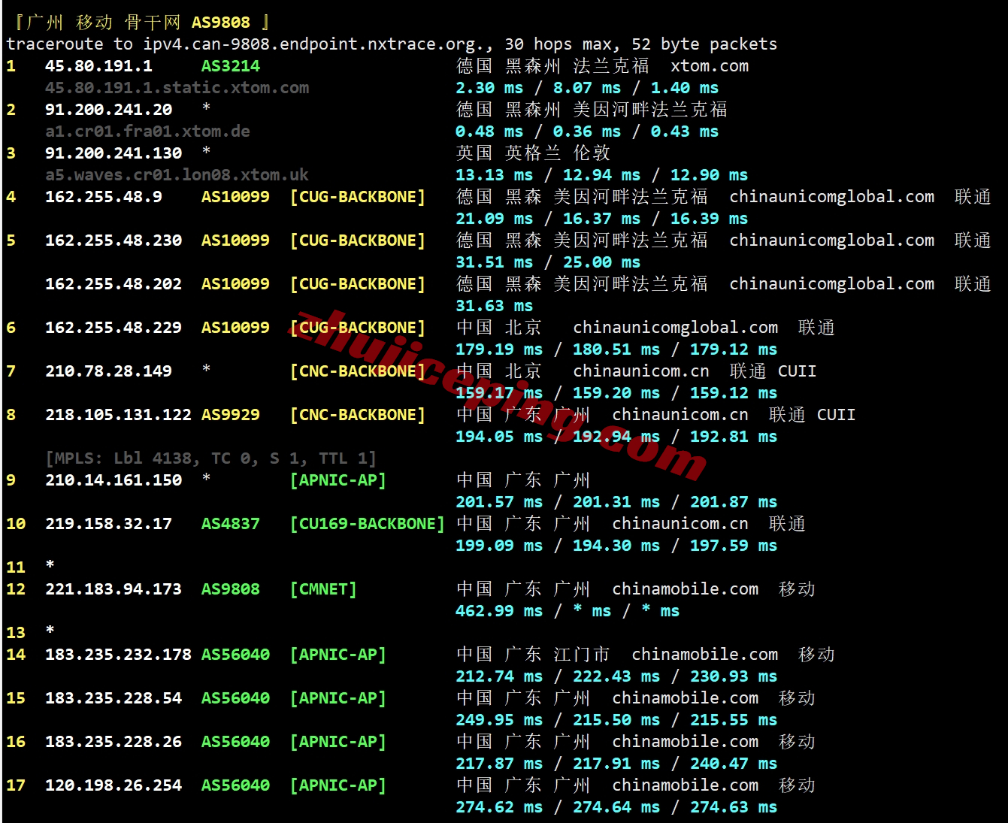Select IP 219.158.32.17
The height and width of the screenshot is (823, 1008).
pyautogui.click(x=109, y=524)
